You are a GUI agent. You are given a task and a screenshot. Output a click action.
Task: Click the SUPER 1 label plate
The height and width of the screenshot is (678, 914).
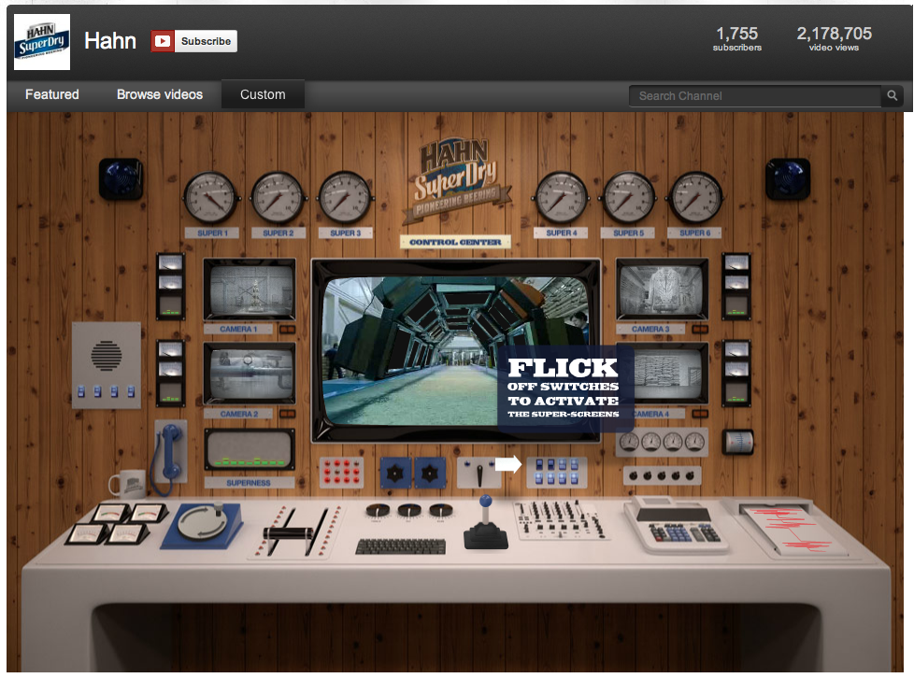click(x=211, y=233)
